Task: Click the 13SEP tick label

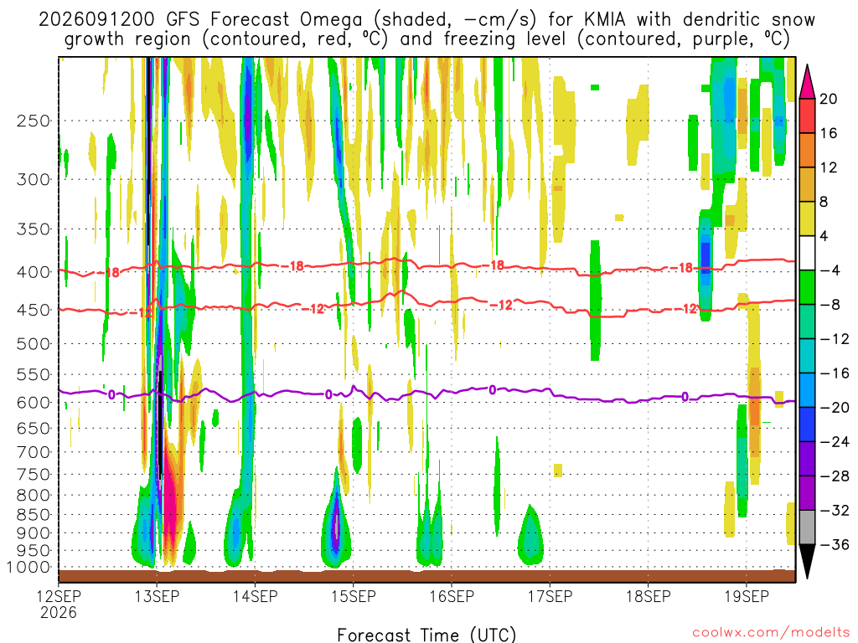Action: click(157, 596)
